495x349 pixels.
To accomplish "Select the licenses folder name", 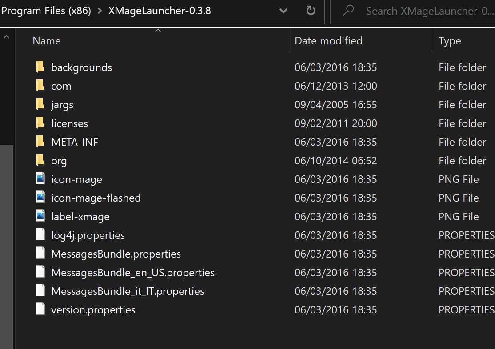I will [69, 123].
